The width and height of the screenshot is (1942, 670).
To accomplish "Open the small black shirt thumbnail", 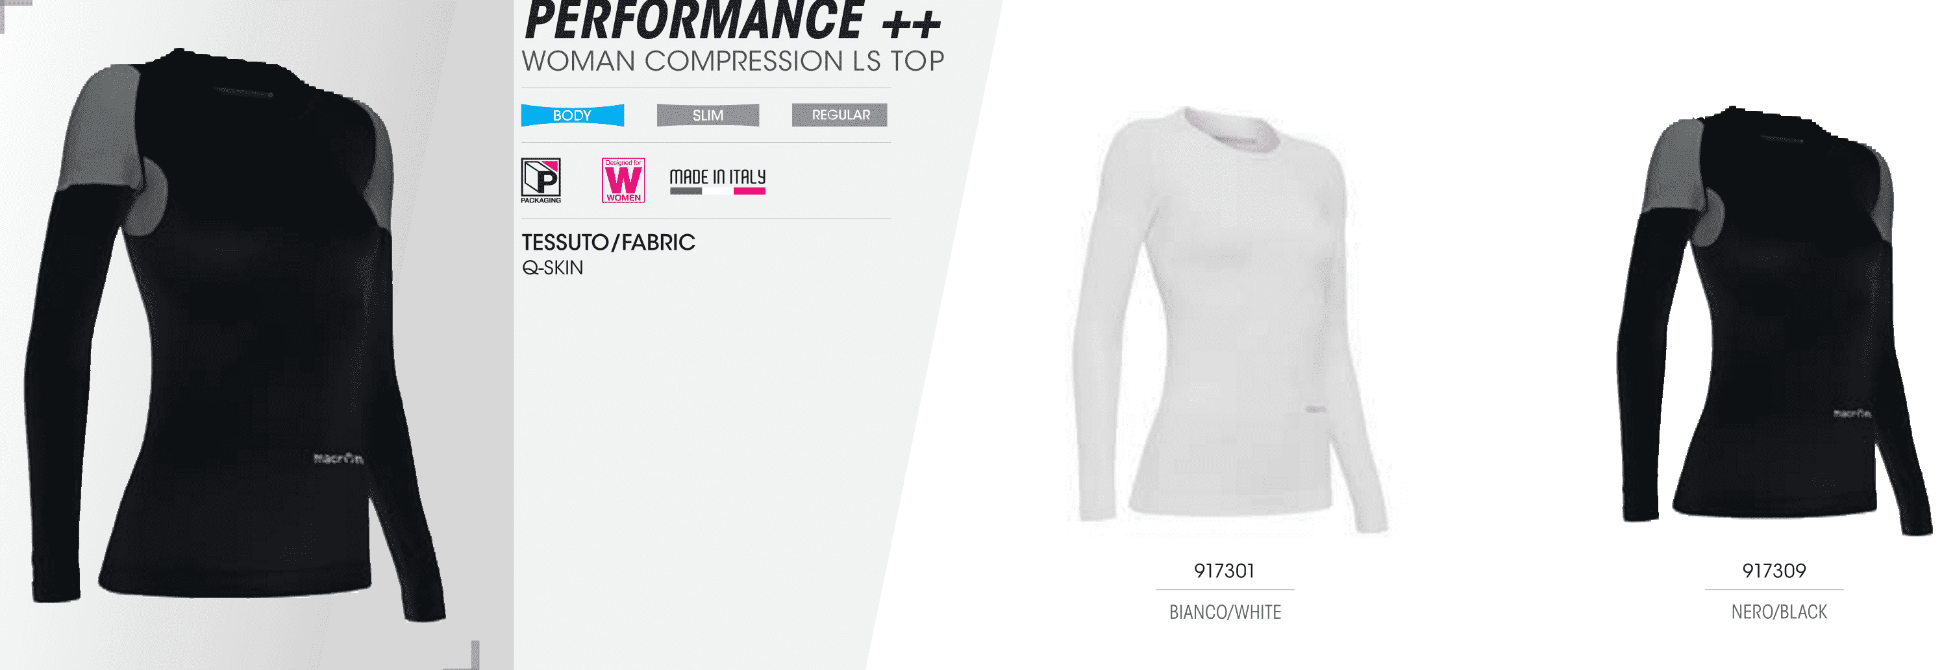I will [x=1776, y=320].
